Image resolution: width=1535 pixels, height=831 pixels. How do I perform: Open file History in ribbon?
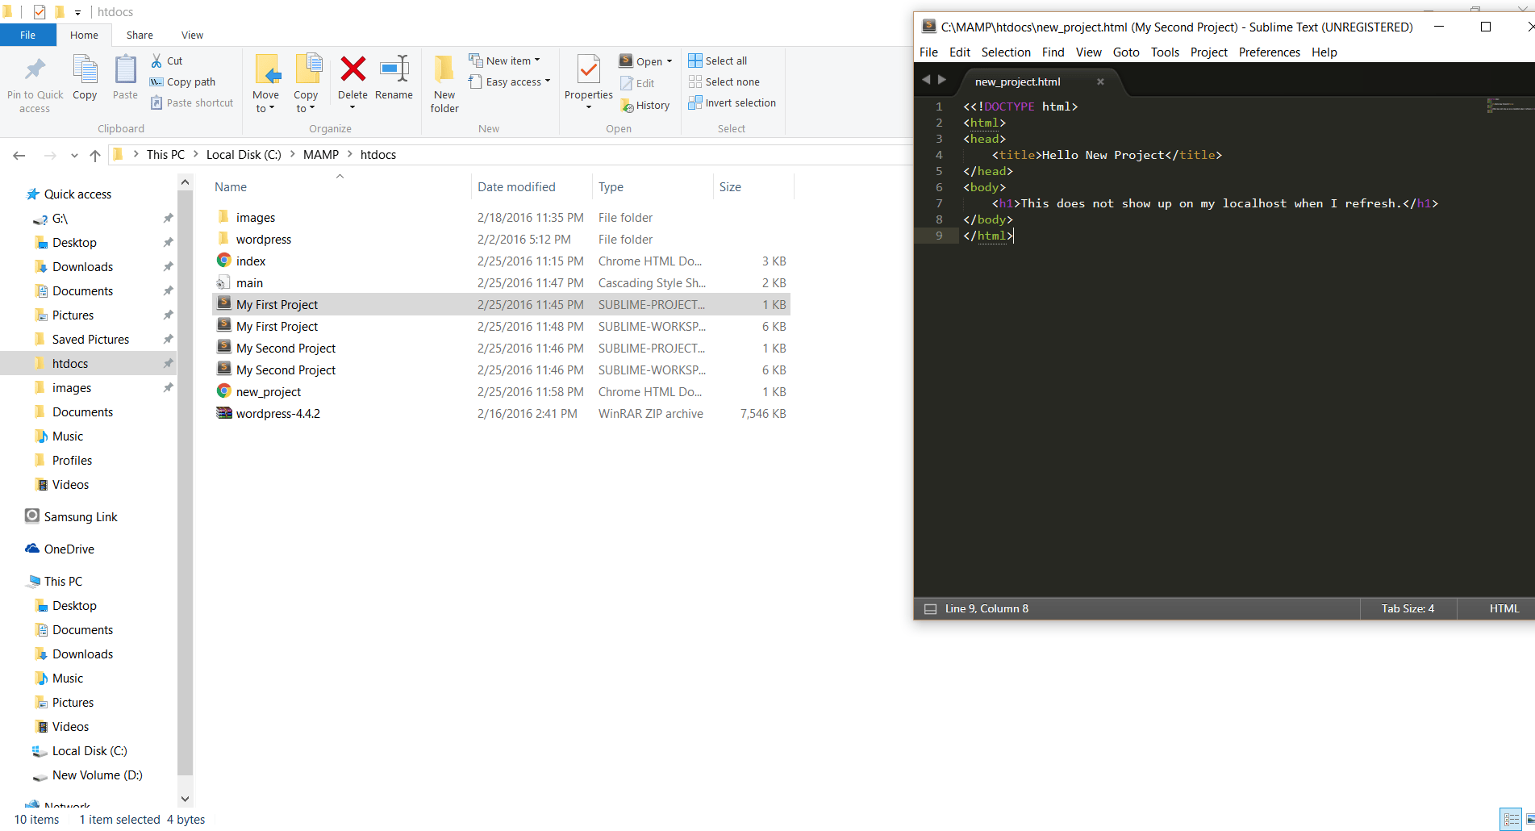pyautogui.click(x=644, y=105)
